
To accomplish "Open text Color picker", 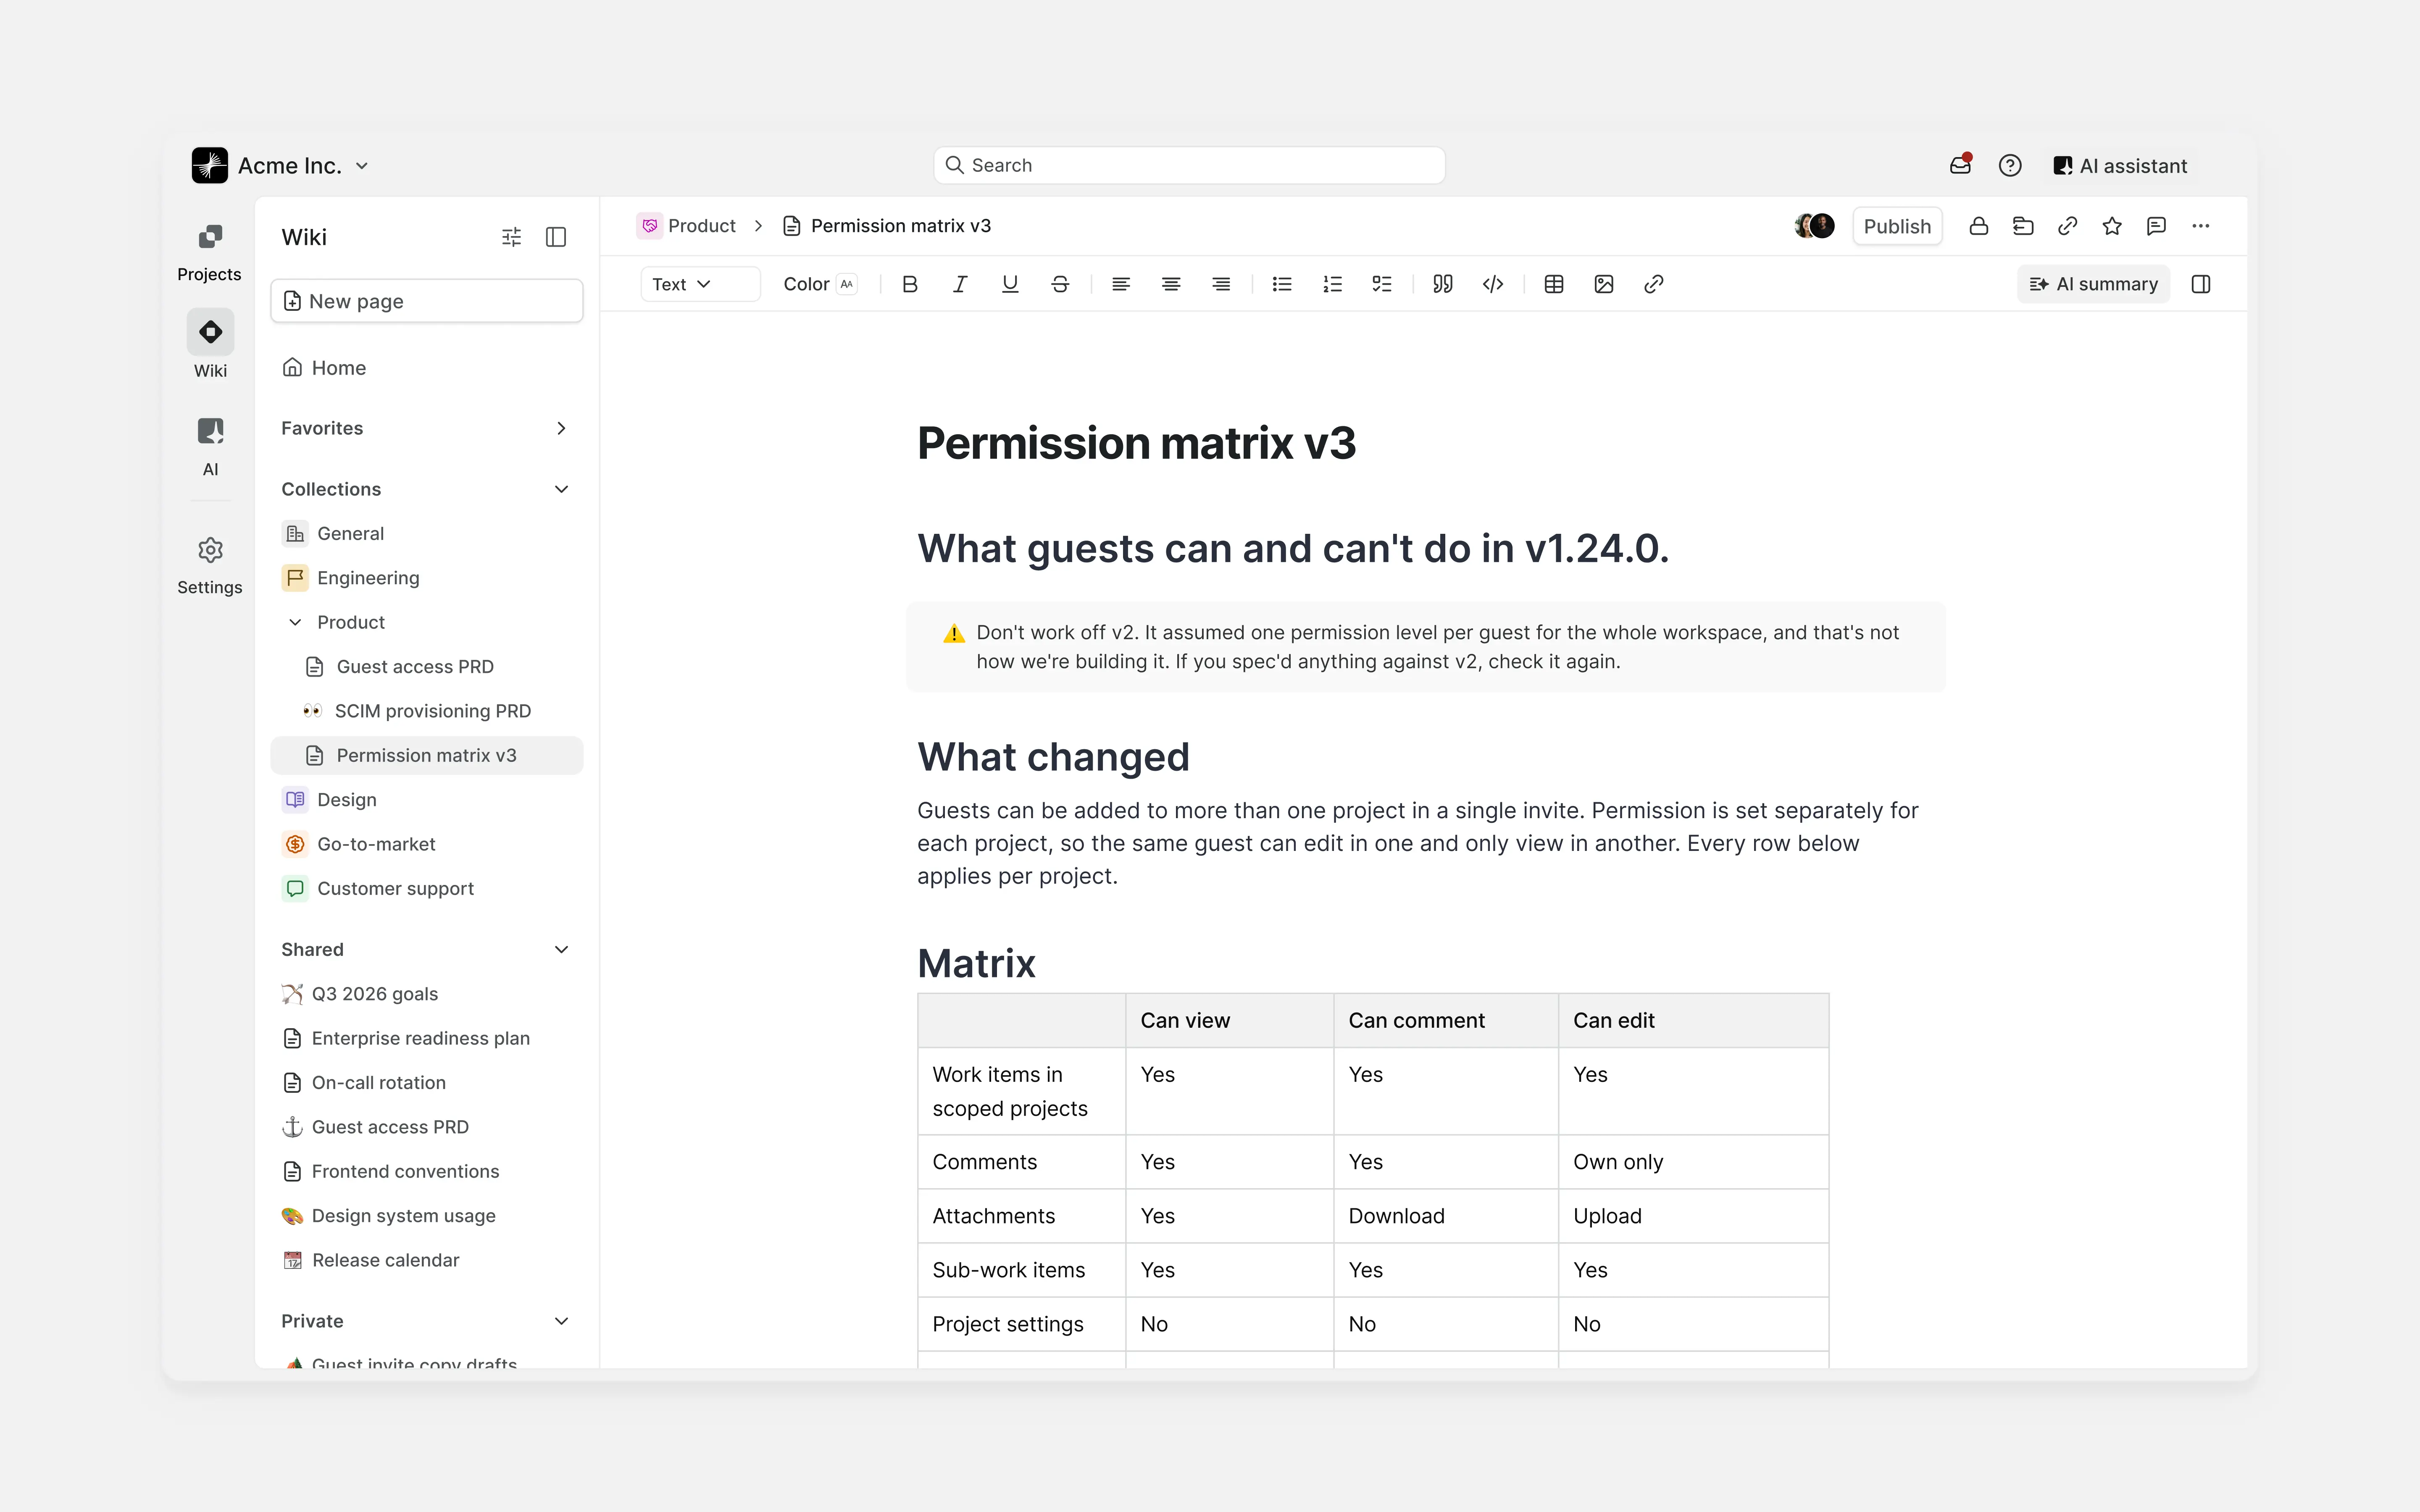I will (820, 284).
